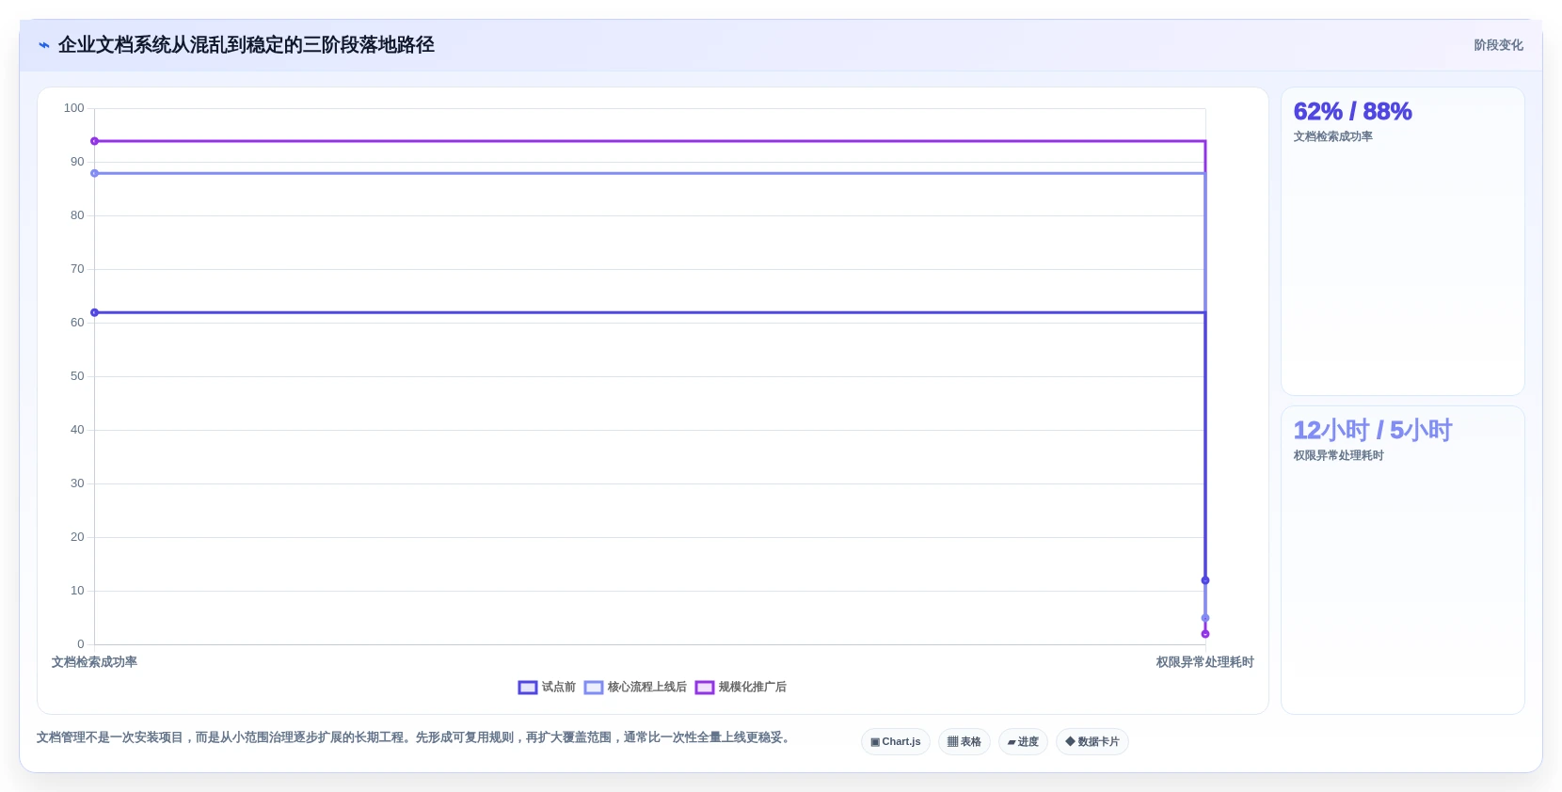Click the y-axis label 100
The image size is (1562, 792).
tap(74, 108)
